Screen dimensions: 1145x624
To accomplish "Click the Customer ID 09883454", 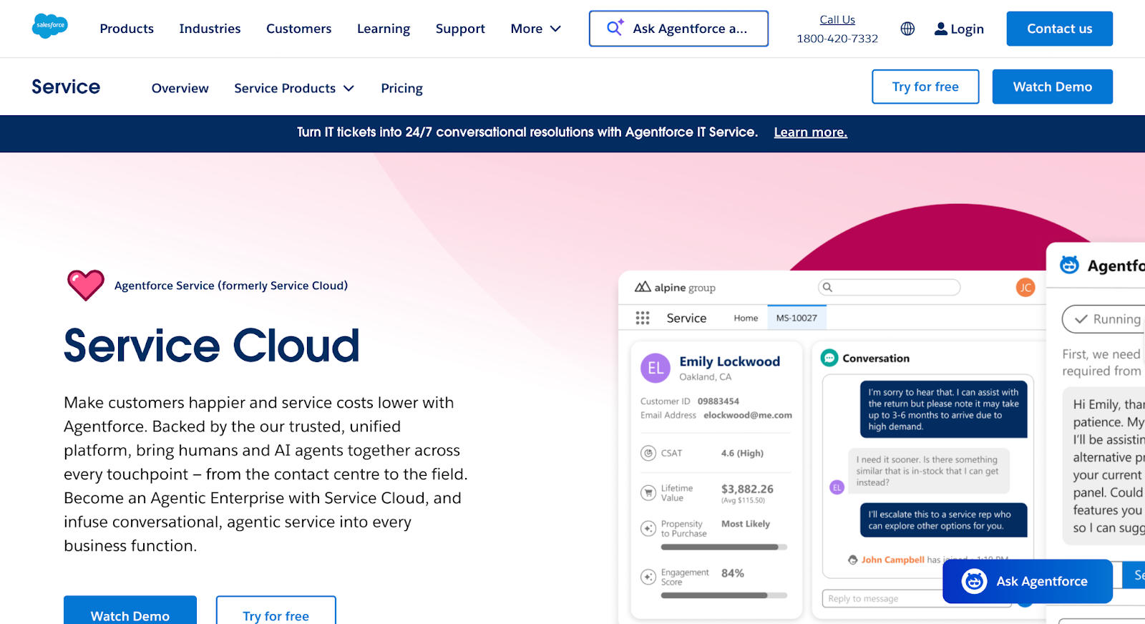I will [x=718, y=401].
